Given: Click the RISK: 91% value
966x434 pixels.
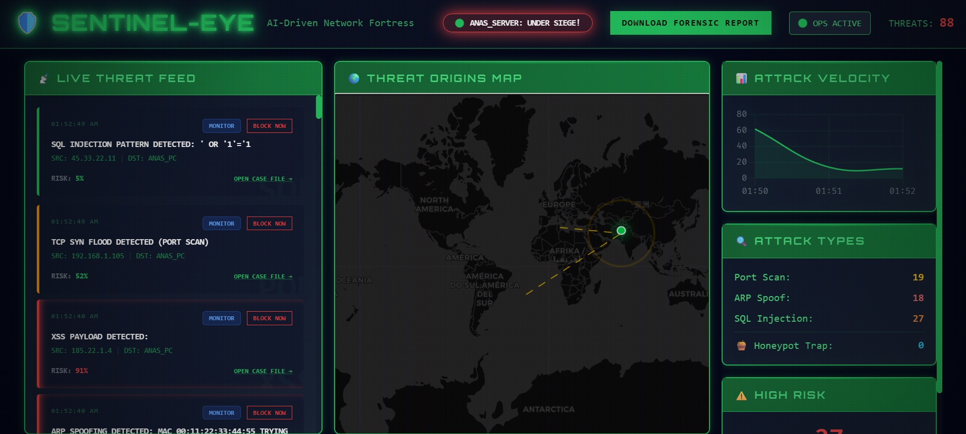Looking at the screenshot, I should 82,371.
